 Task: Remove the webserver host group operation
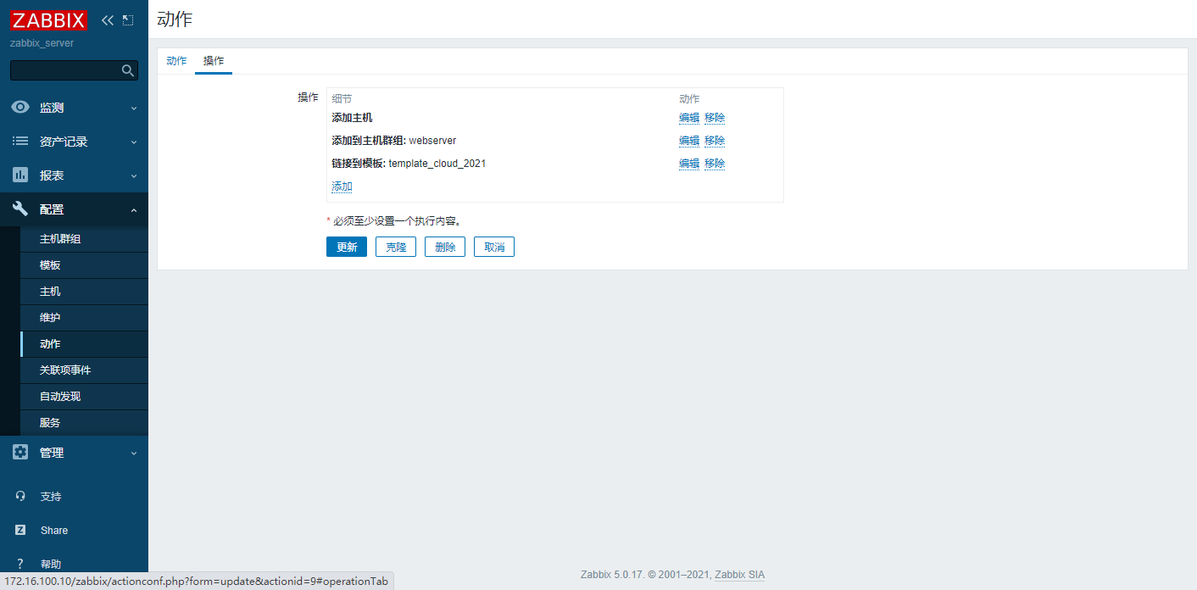tap(715, 141)
